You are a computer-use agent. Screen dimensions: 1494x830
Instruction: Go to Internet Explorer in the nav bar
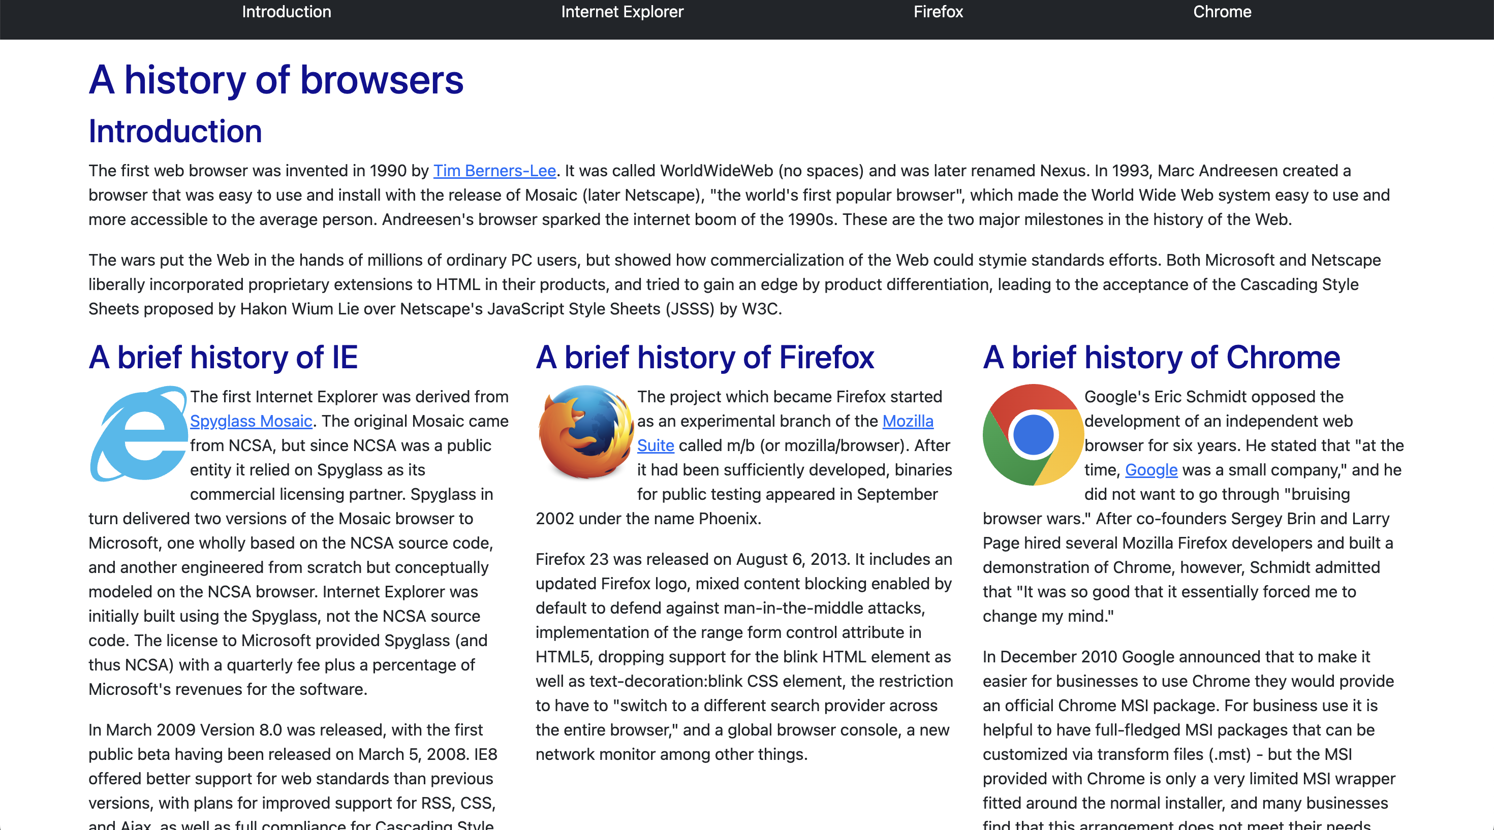[x=622, y=12]
